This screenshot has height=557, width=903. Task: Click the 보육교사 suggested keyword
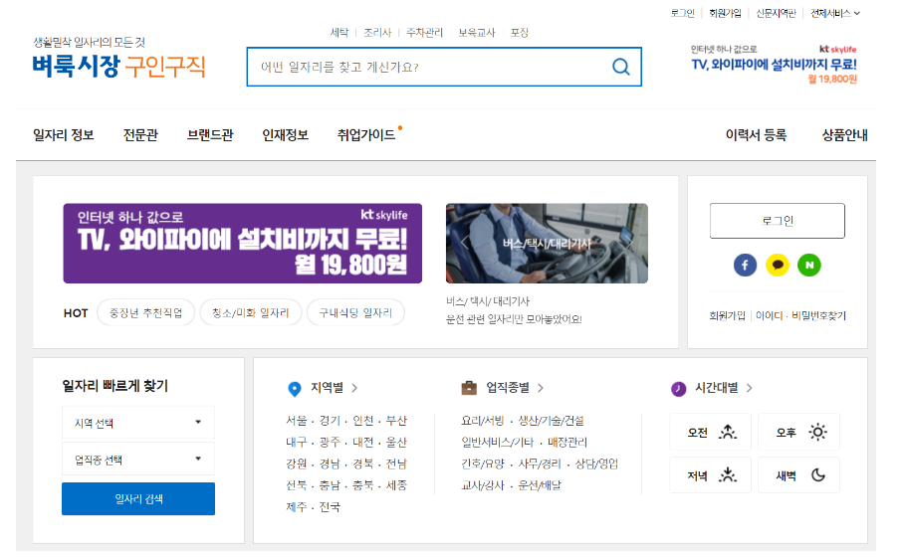click(476, 33)
